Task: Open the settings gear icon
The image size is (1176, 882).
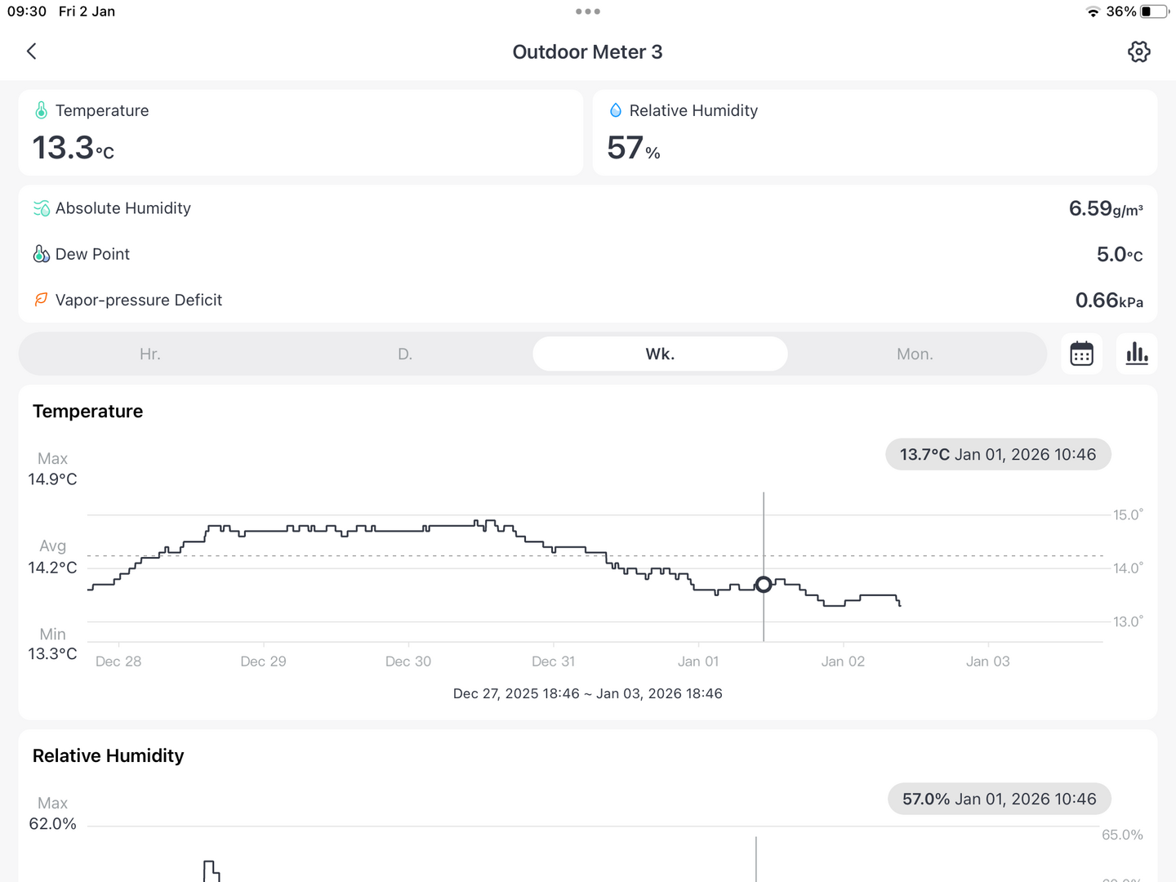Action: coord(1138,51)
